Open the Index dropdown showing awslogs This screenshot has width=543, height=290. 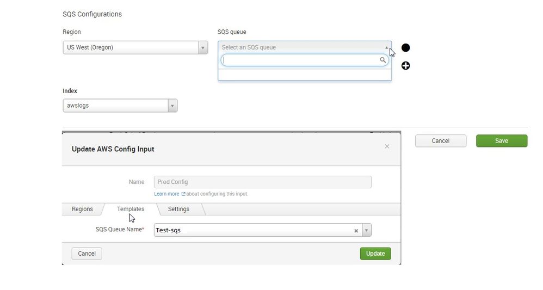[x=172, y=106]
